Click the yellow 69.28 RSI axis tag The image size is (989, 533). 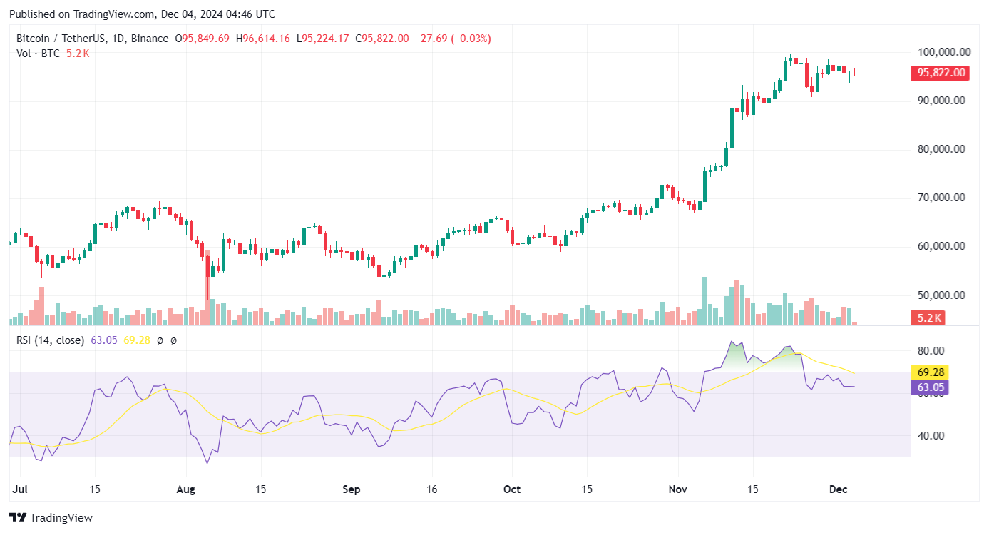931,372
